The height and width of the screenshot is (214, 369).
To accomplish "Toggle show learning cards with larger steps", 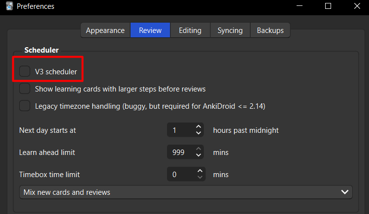I will (25, 89).
